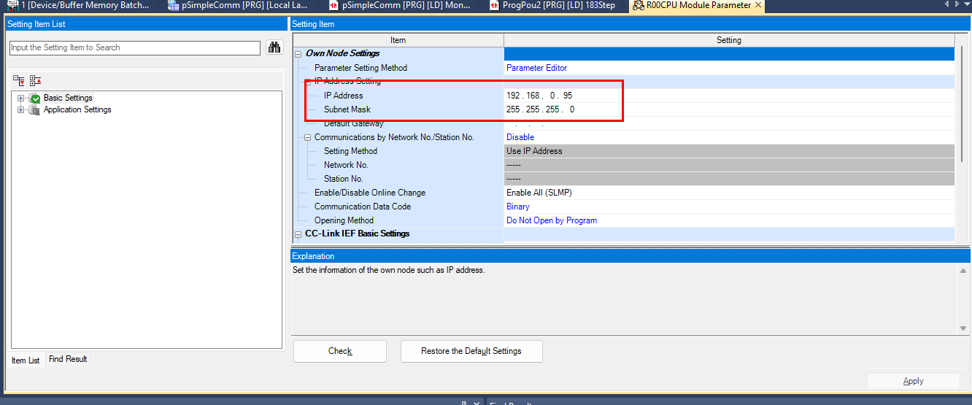Click Enable/Disable Online Change row label
The height and width of the screenshot is (405, 972).
[x=370, y=193]
